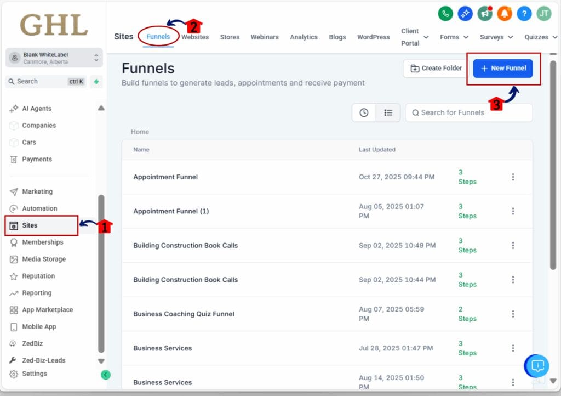Switch to the Websites tab

tap(195, 37)
